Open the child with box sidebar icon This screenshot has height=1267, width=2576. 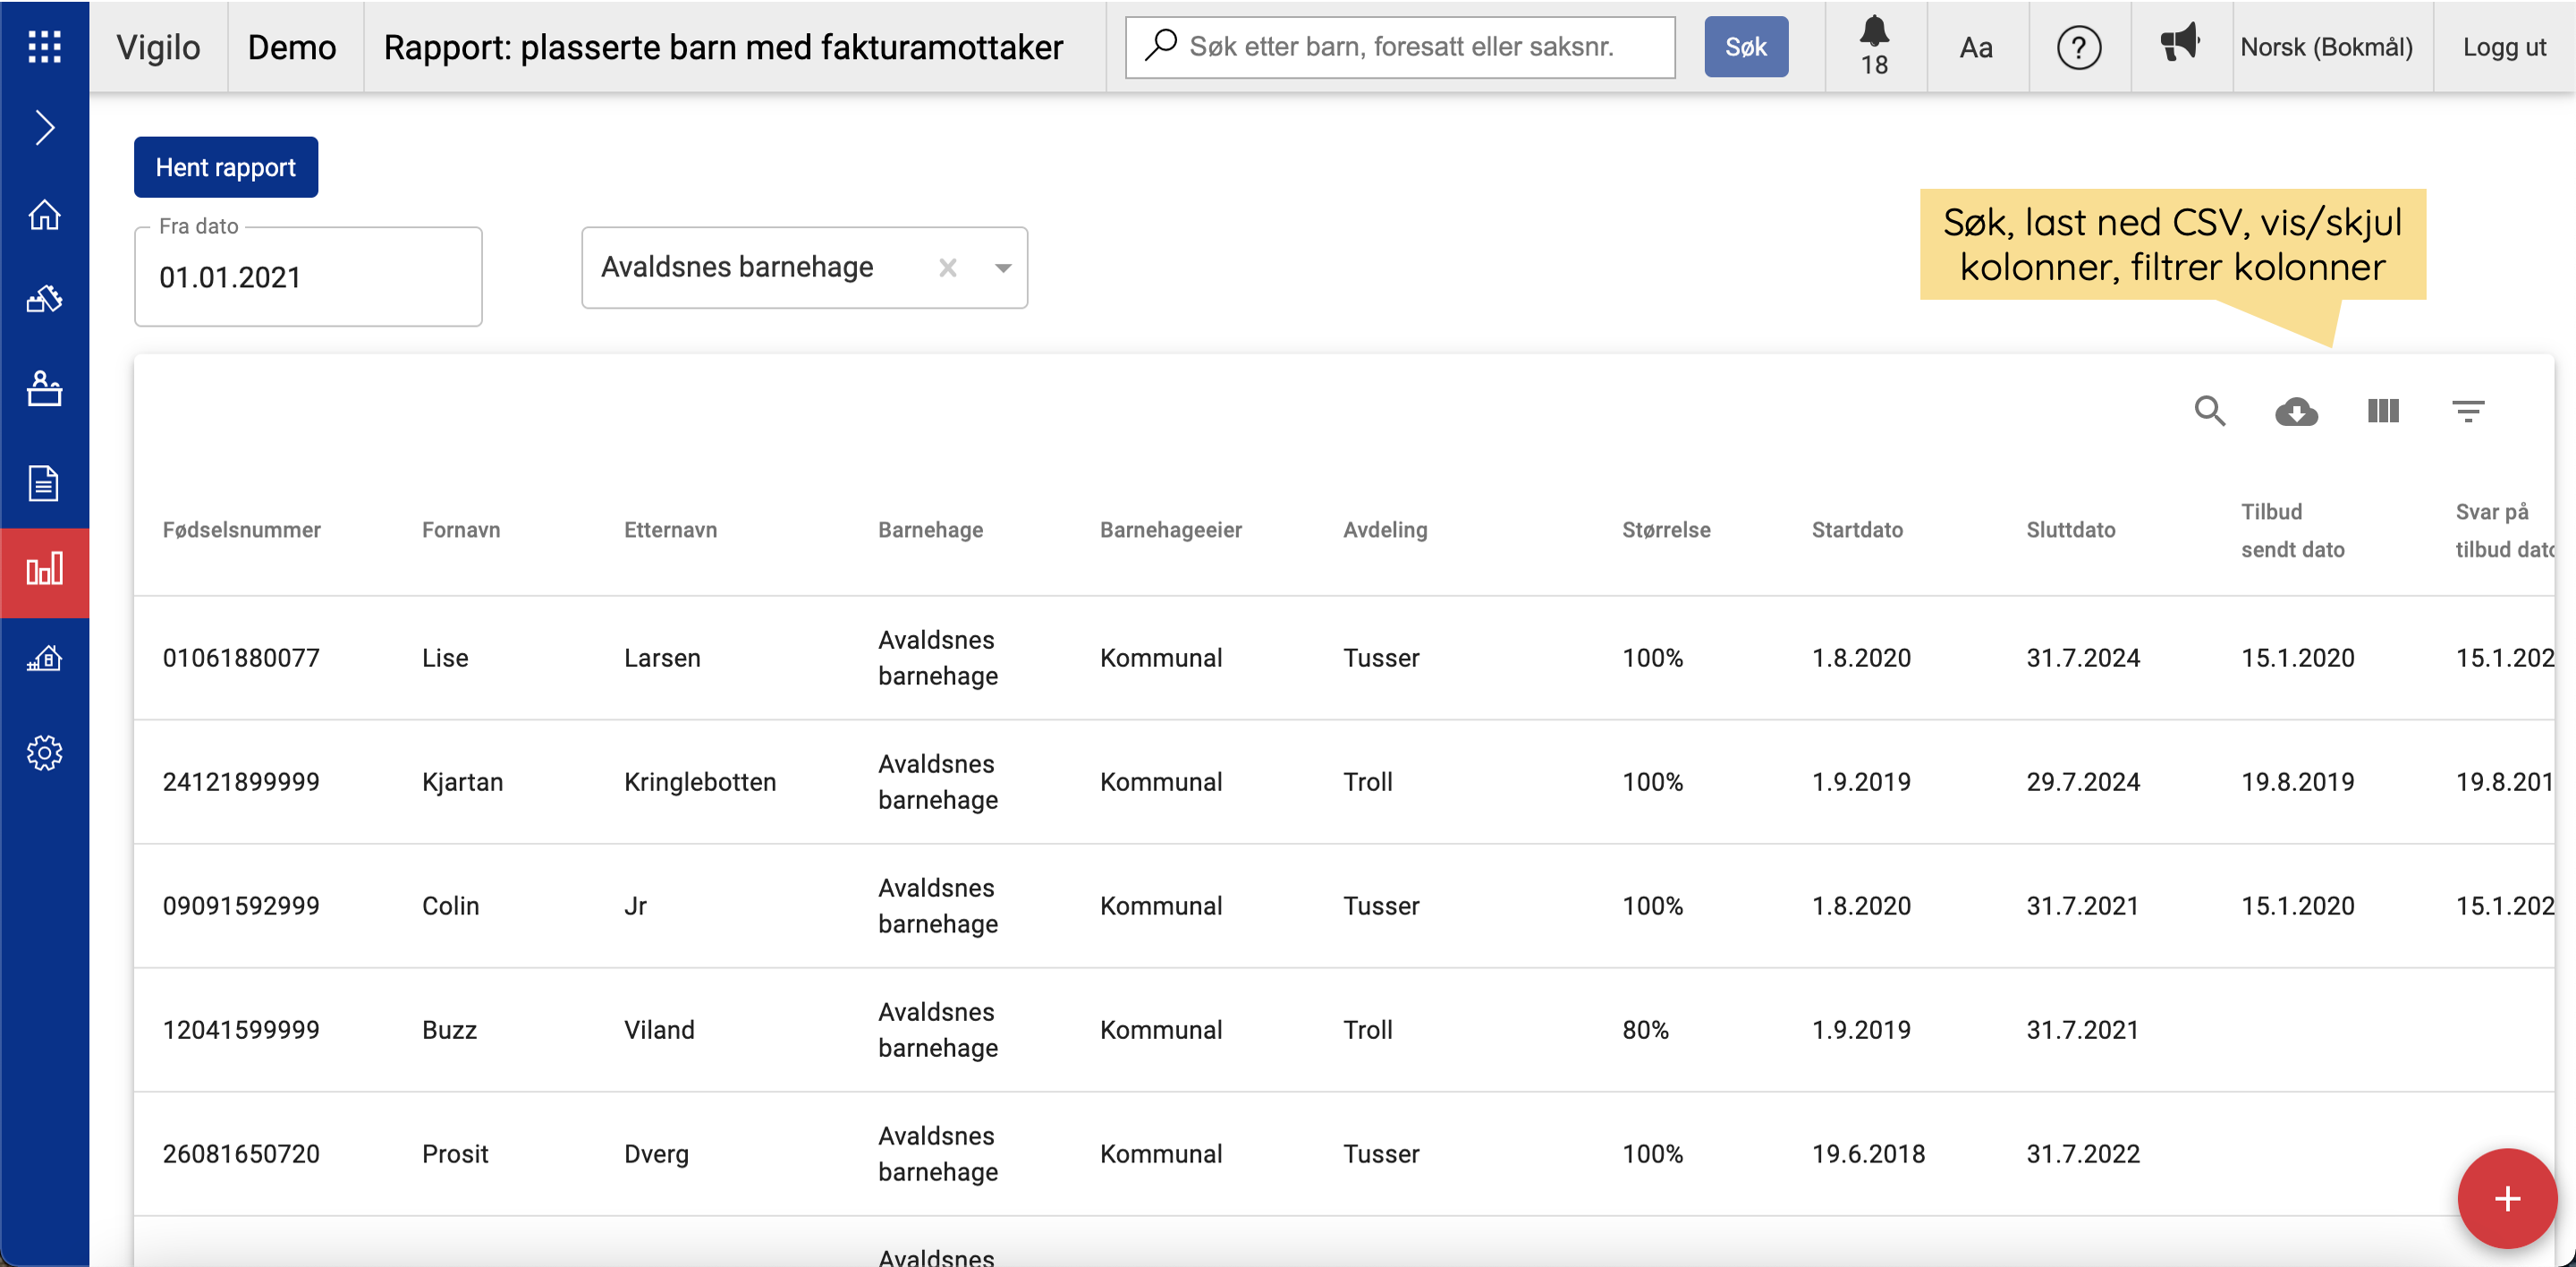tap(44, 389)
